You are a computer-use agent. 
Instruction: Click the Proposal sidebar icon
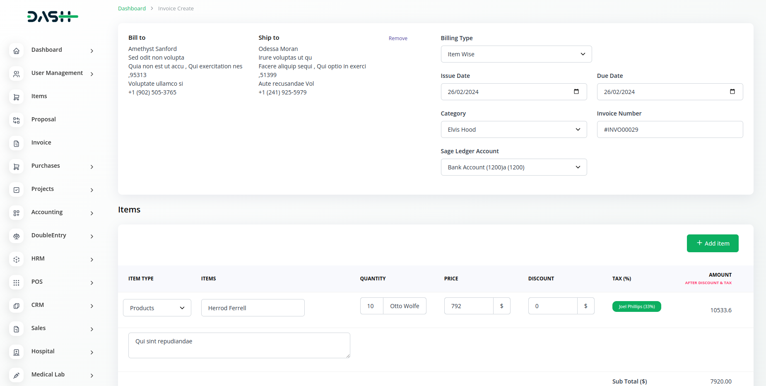tap(17, 121)
